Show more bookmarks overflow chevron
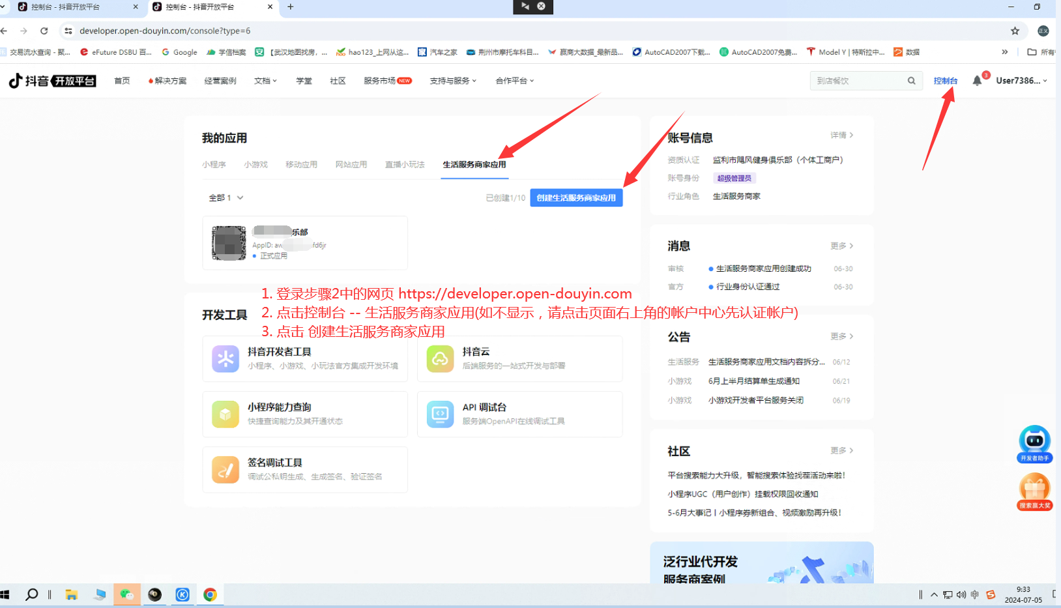Viewport: 1061px width, 608px height. 1004,52
